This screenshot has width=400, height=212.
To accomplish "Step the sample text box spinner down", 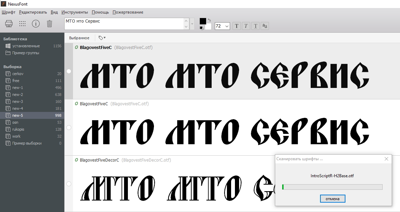I will click(186, 26).
